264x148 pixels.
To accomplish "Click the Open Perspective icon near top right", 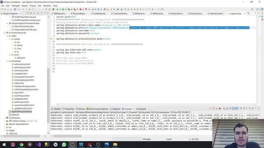I will (257, 9).
